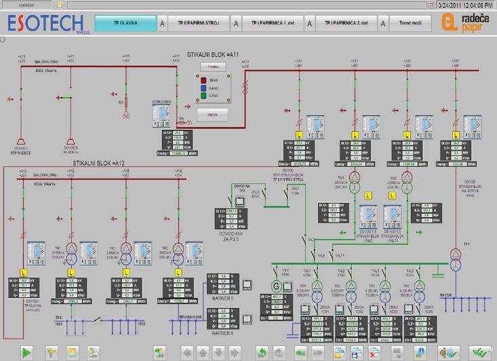Viewport: 497px width, 361px height.
Task: Click the meter icon under DOVOD NA TP7
Action: (x=240, y=202)
